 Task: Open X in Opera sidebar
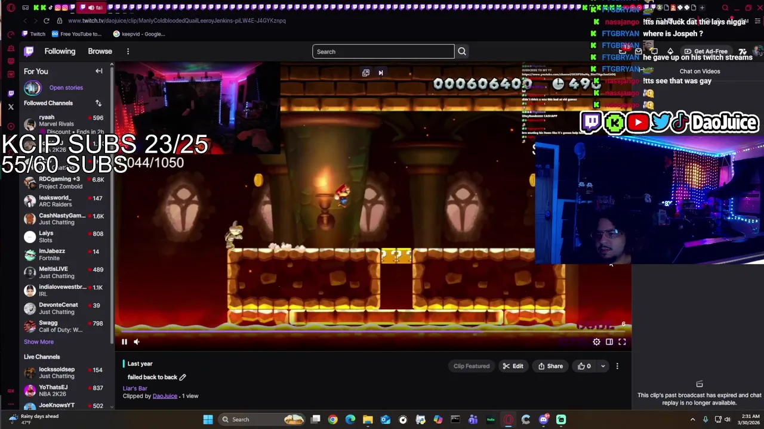[x=11, y=107]
